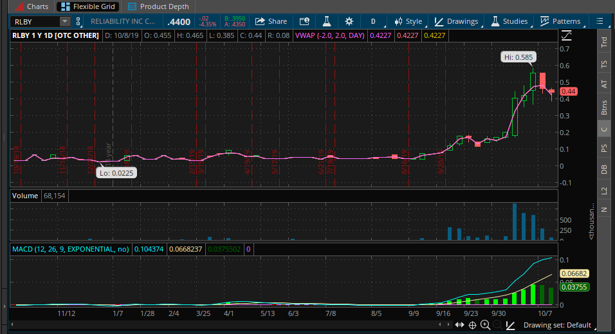
Task: Open the Drawing set: Default selector
Action: [x=557, y=326]
